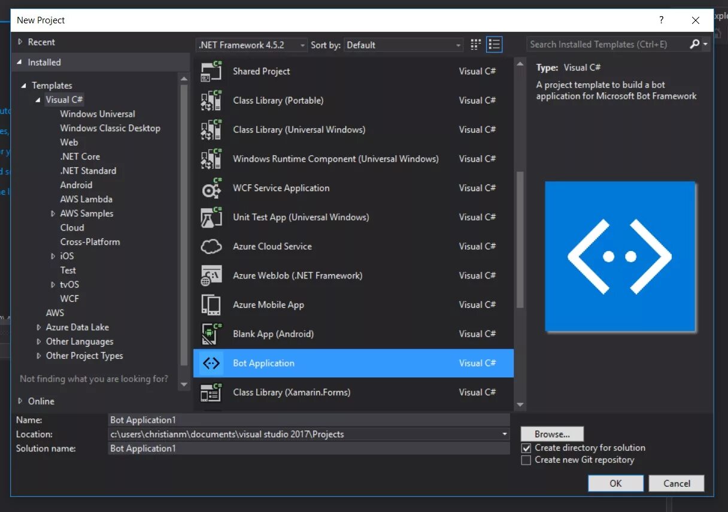Click the Cancel button

(677, 483)
